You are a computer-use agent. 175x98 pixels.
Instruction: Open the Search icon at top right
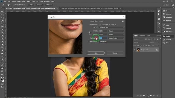pos(164,5)
